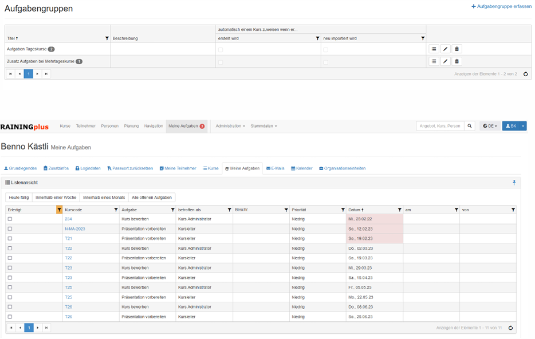Click edit pencil icon for Aufgaben Tageskurse
The width and height of the screenshot is (535, 339).
click(x=446, y=49)
